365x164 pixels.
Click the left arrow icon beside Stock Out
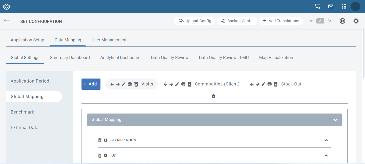(251, 84)
